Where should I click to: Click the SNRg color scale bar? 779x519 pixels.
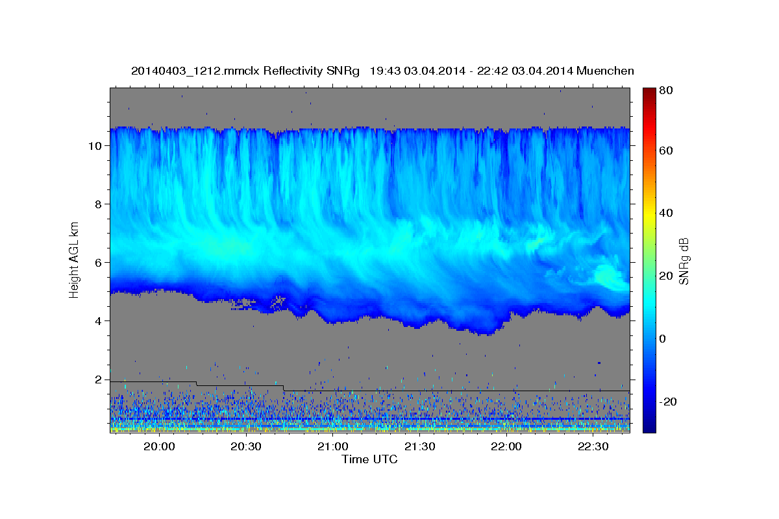click(649, 260)
